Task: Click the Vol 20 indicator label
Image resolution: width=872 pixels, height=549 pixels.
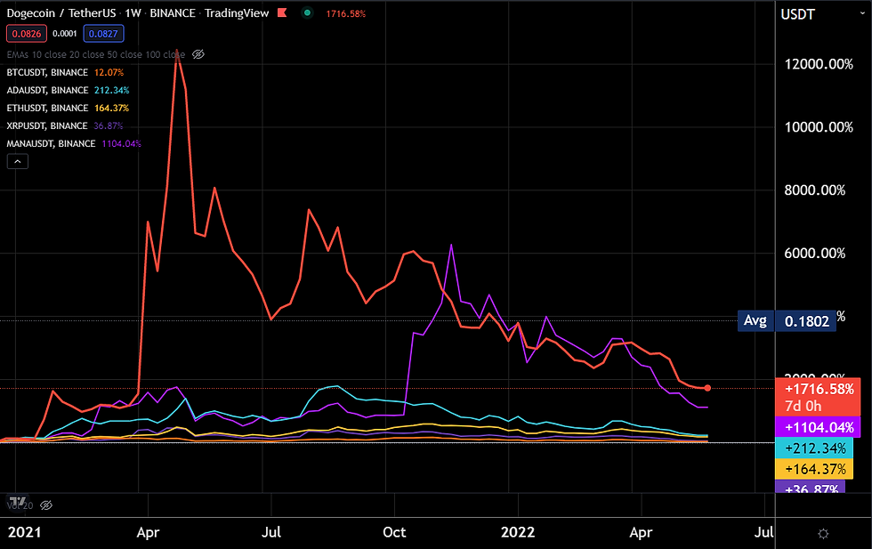Action: click(20, 505)
